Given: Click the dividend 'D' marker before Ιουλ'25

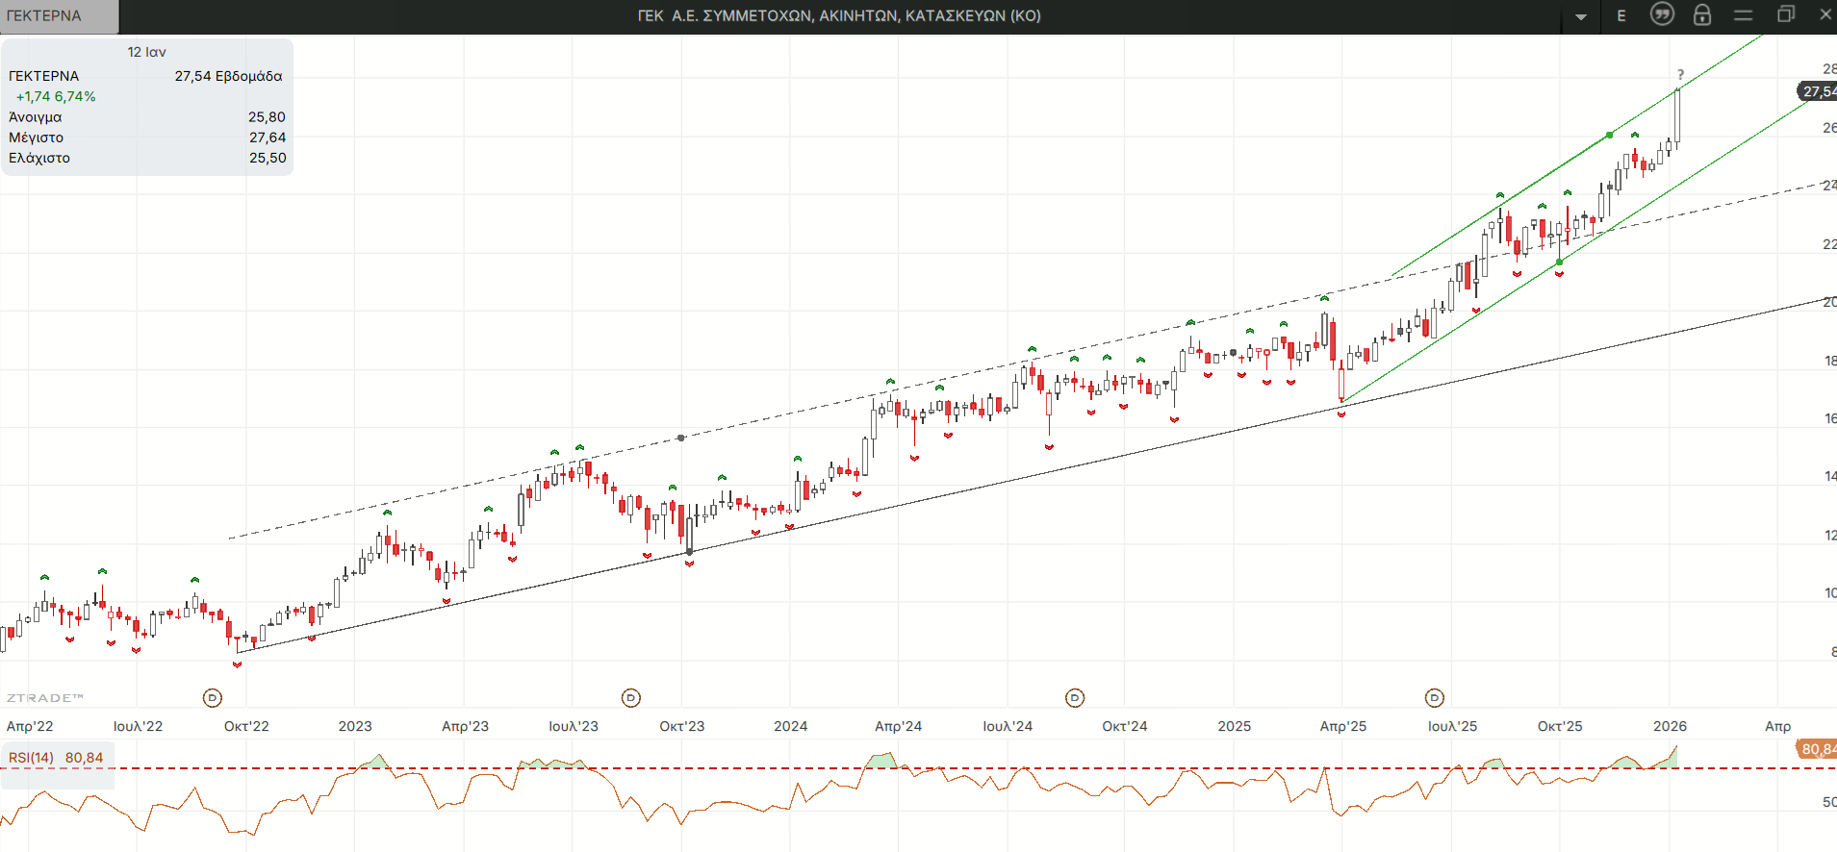Looking at the screenshot, I should coord(1435,698).
